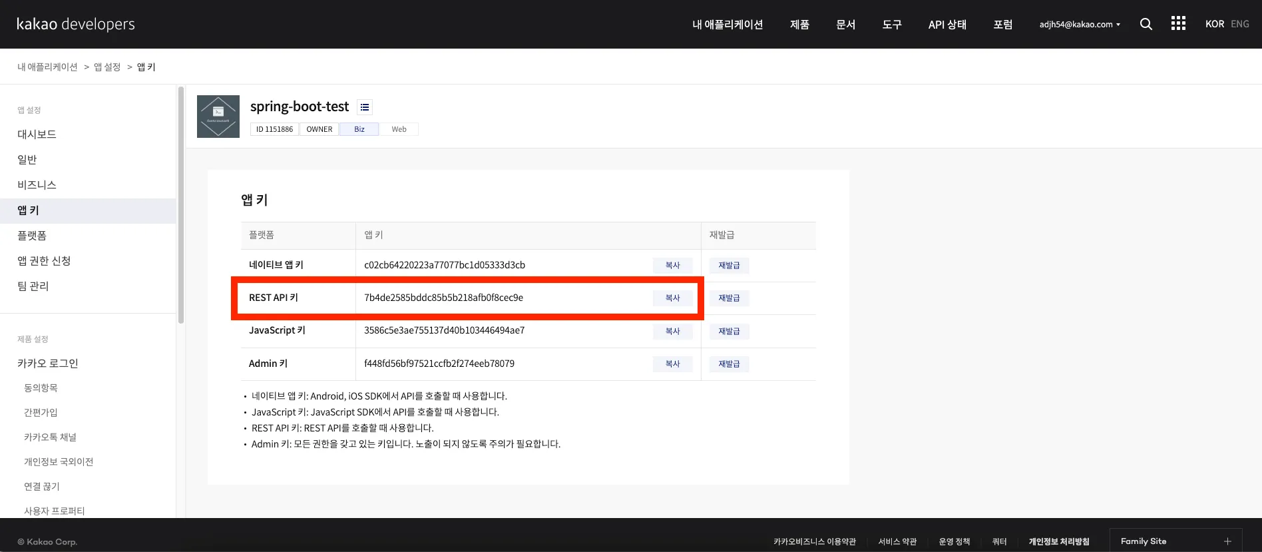This screenshot has height=552, width=1262.
Task: Open 연결 끊기 in the sidebar
Action: 41,486
